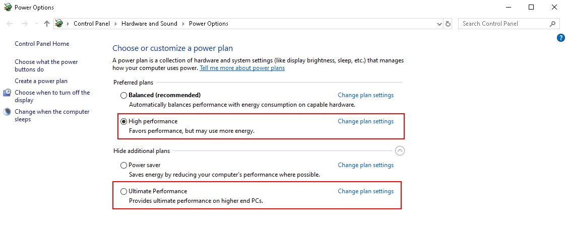Open Create a power plan

click(x=41, y=81)
